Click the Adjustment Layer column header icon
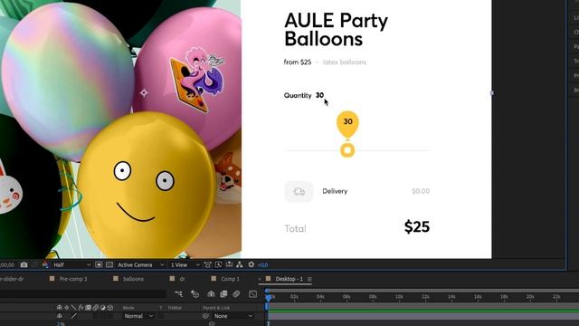This screenshot has width=579, height=326. pos(102,308)
